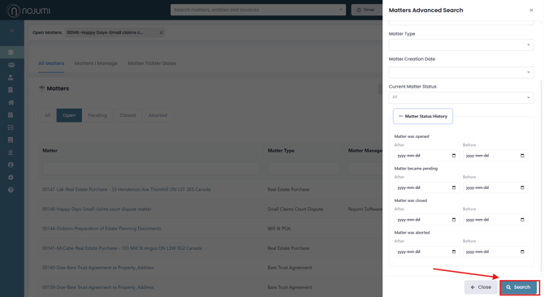Viewport: 544px width, 297px height.
Task: Open the tasks checkmark icon in sidebar
Action: pos(11,127)
